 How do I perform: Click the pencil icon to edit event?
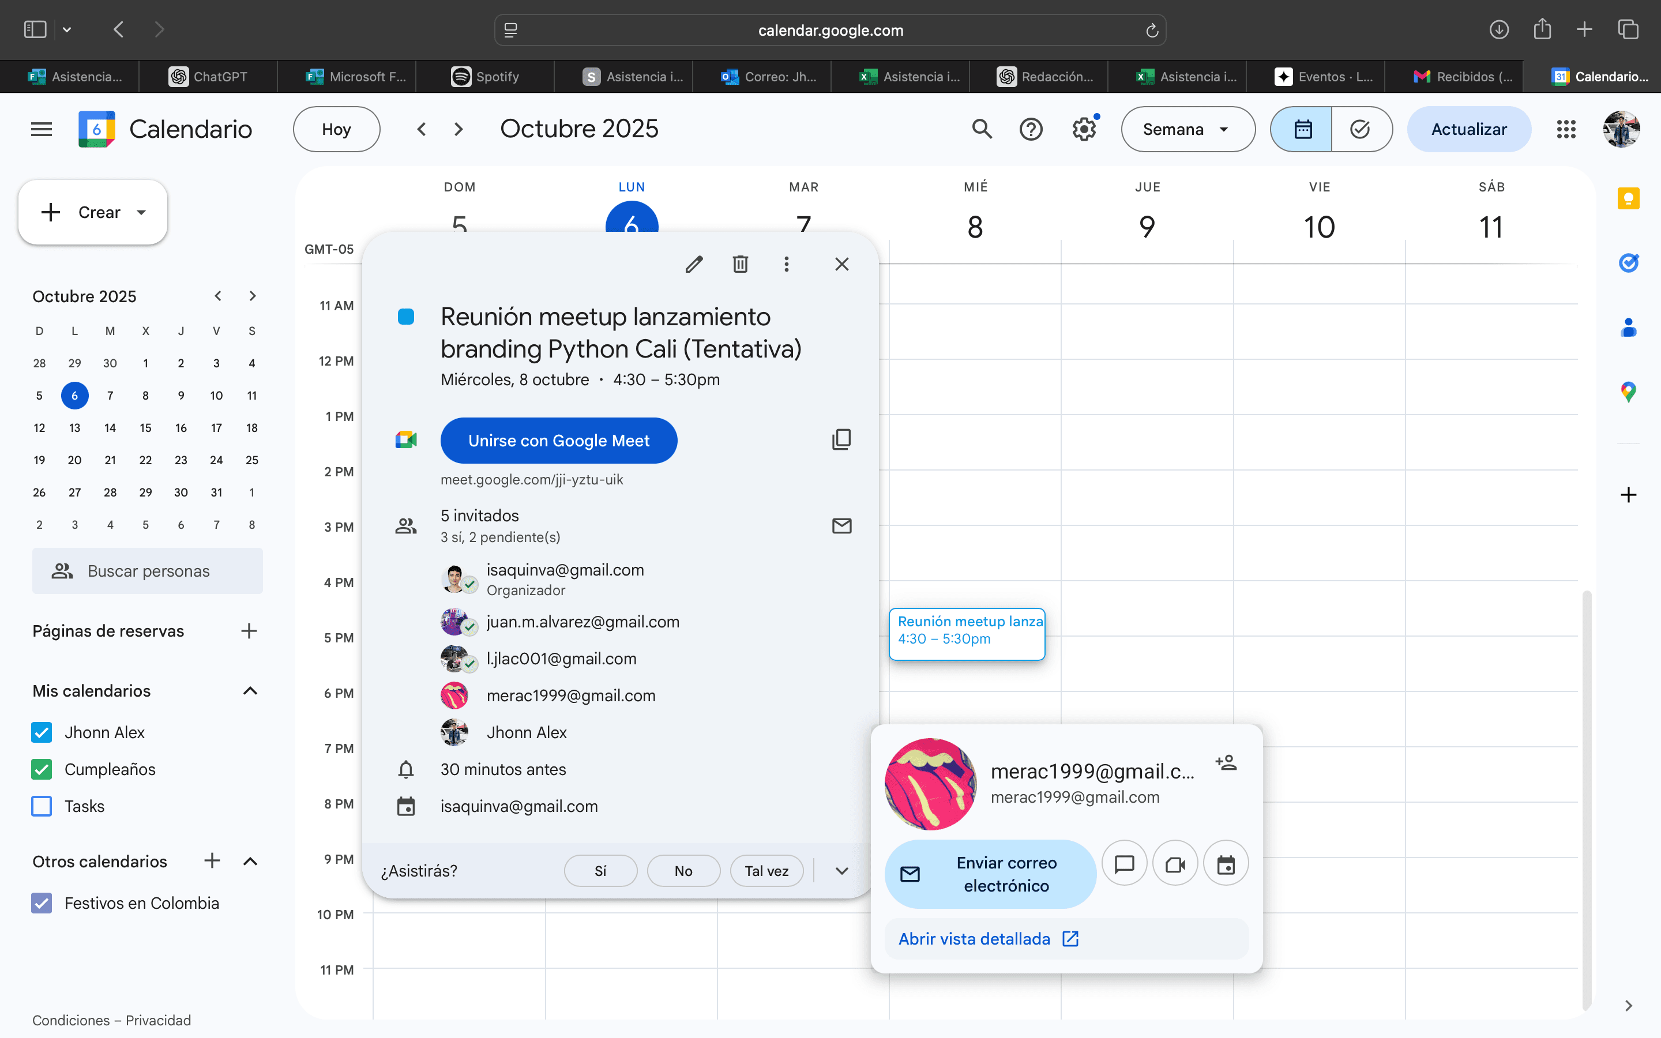coord(694,264)
